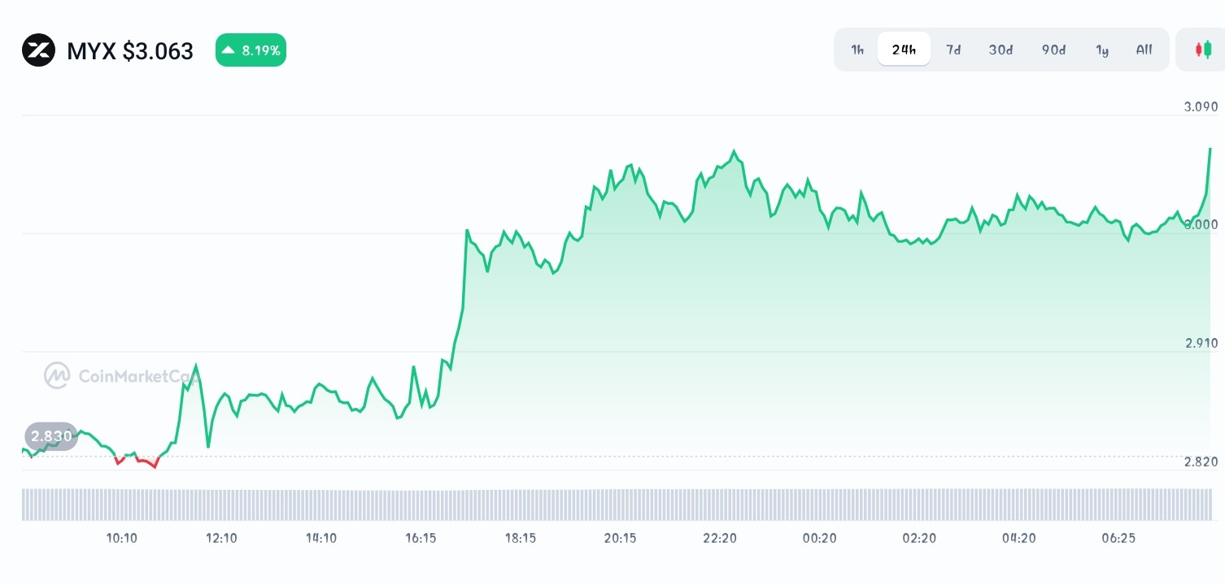This screenshot has width=1225, height=585.
Task: Select the All time range tab
Action: (1144, 50)
